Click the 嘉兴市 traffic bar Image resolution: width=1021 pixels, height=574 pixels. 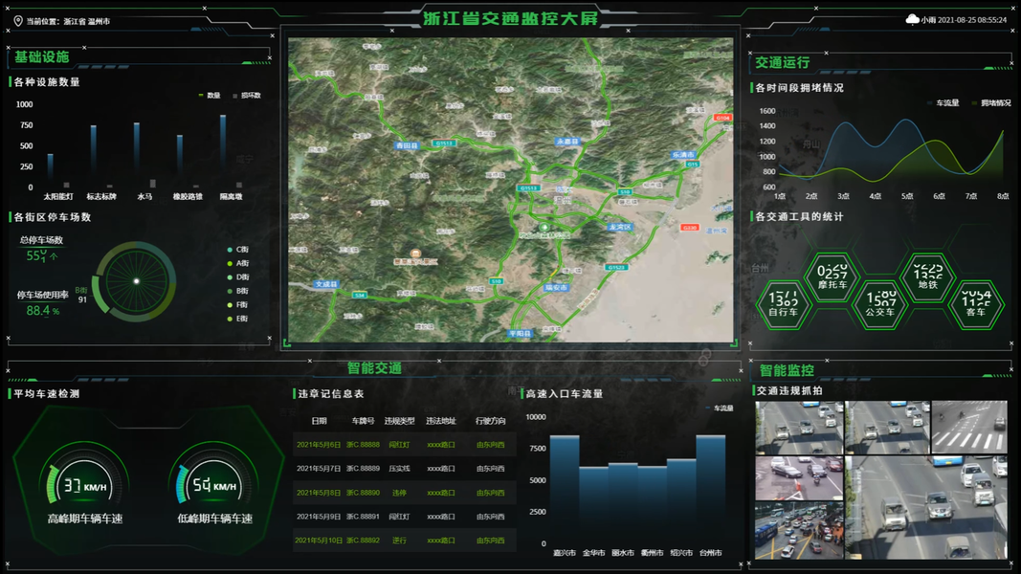click(565, 490)
